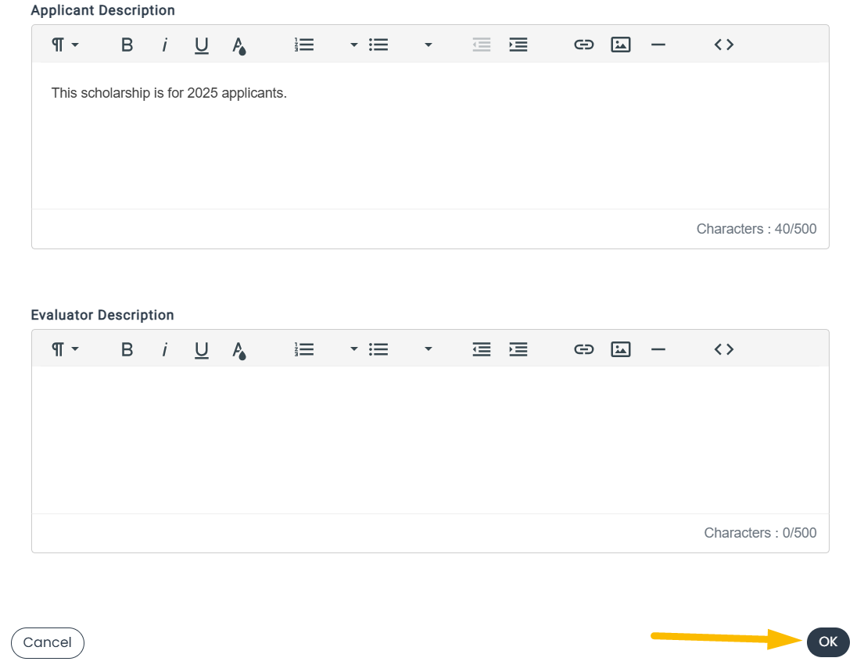Open text color in Evaluator Description editor
This screenshot has height=665, width=864.
[238, 349]
